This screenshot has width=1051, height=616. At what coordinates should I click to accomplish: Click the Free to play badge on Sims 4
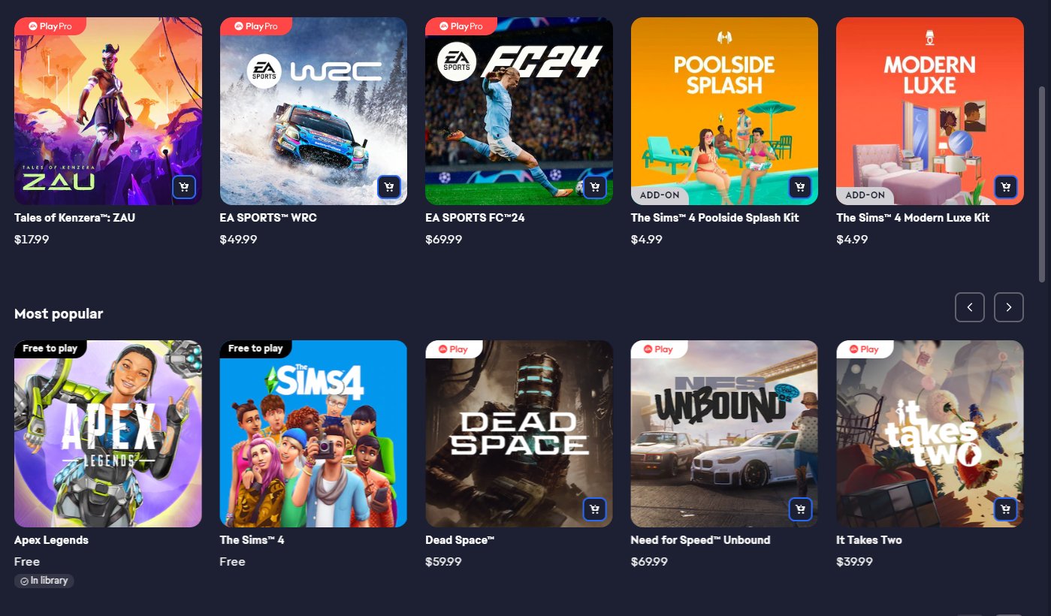coord(255,349)
